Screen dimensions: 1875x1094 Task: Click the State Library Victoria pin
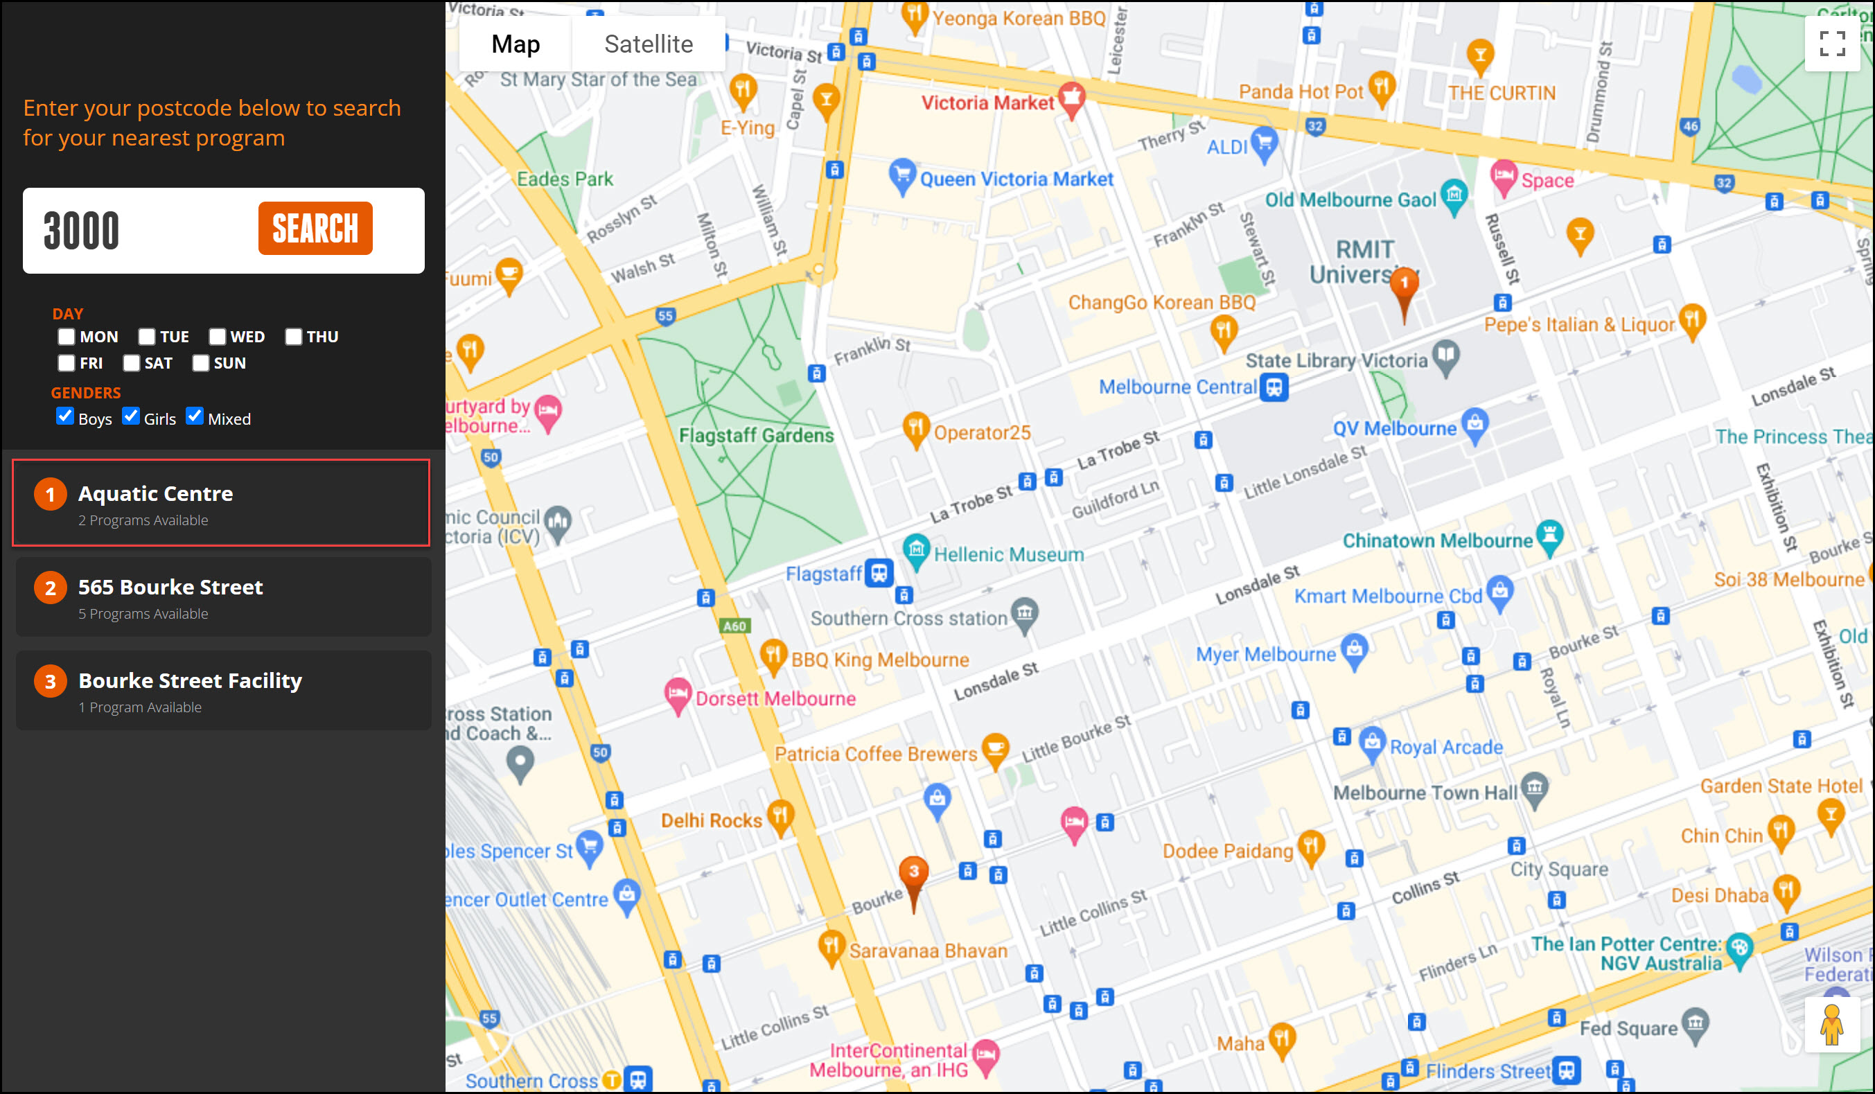1445,355
